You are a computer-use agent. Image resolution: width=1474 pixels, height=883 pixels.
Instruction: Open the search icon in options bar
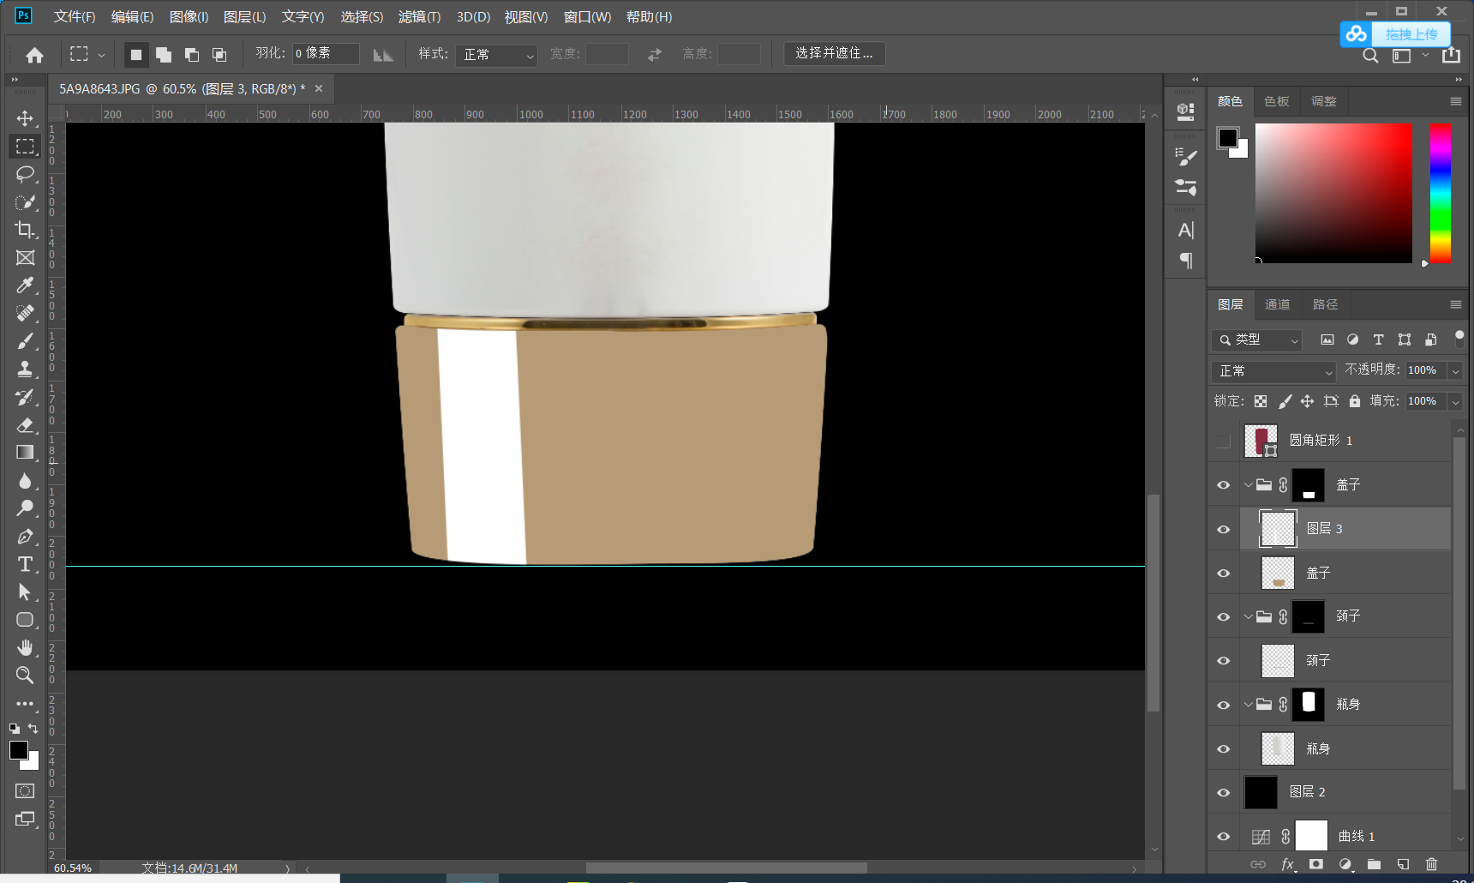1370,56
